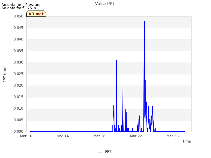211x158 pixels.
Task: Click the 0.050 y-axis tick label
Action: [18, 16]
